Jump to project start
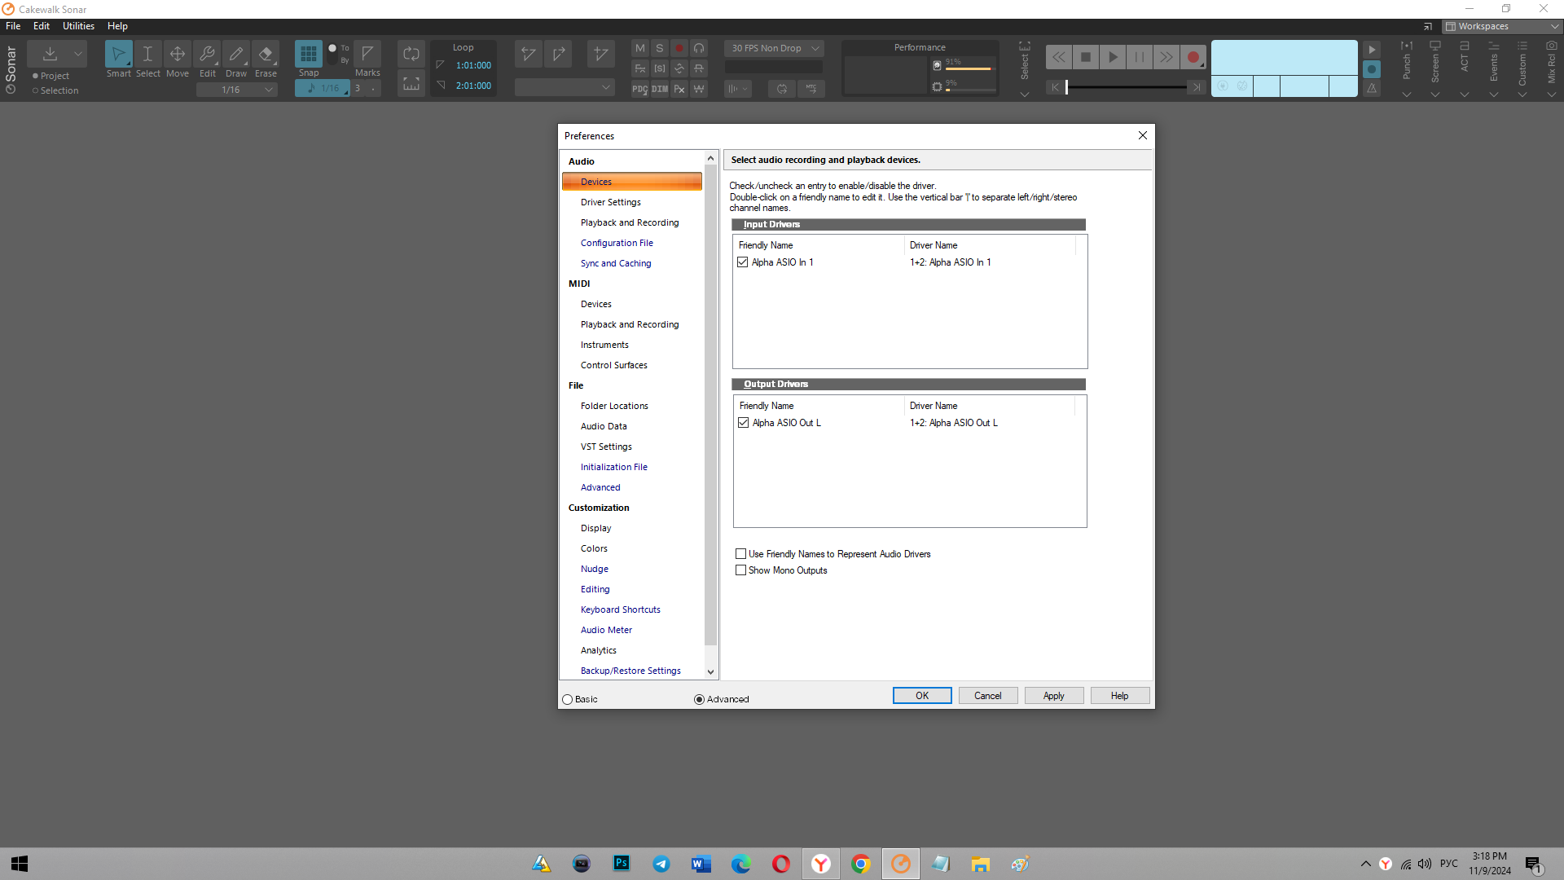Image resolution: width=1564 pixels, height=880 pixels. click(x=1056, y=87)
